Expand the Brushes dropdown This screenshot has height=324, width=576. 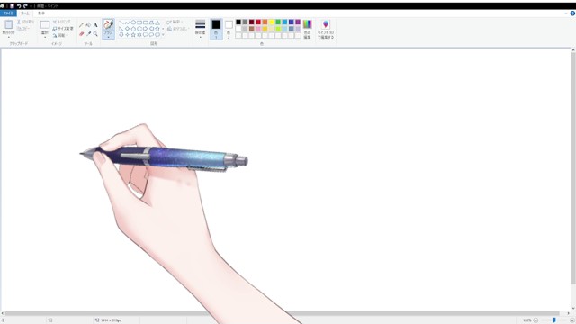[108, 37]
